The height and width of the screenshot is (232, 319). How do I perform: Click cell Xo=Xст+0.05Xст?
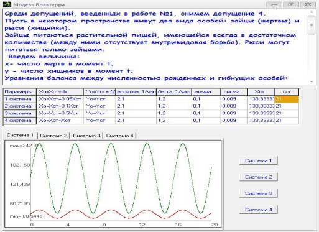(x=60, y=99)
